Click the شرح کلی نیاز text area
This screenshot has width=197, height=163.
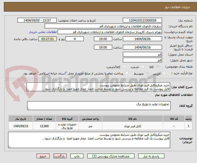(x=98, y=87)
